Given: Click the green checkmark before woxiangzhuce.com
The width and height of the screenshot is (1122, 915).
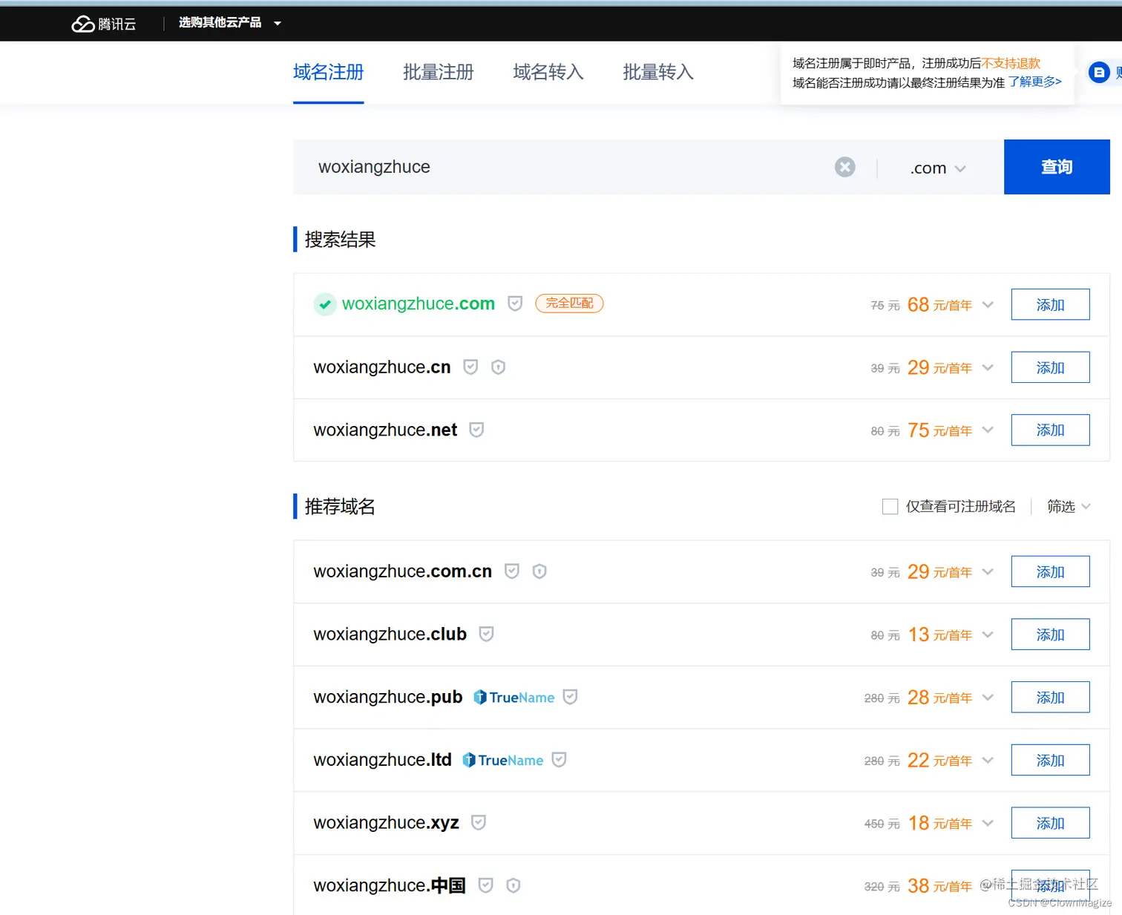Looking at the screenshot, I should [325, 304].
